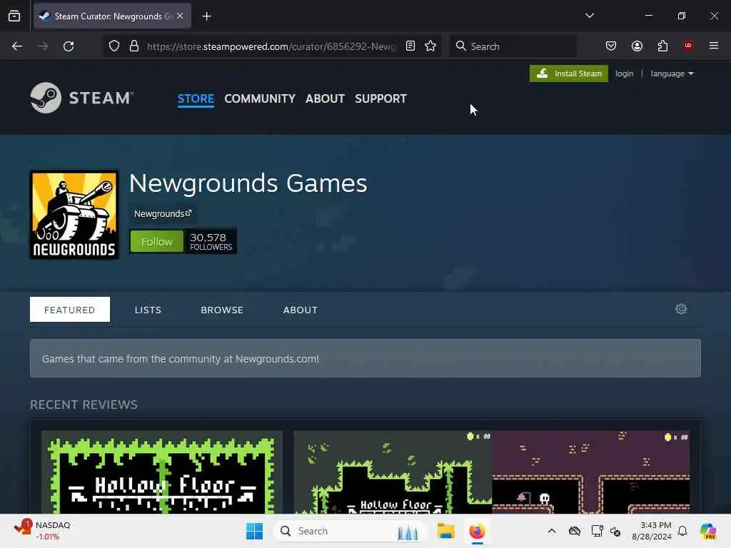
Task: Click the muted volume tray icon
Action: 615,531
